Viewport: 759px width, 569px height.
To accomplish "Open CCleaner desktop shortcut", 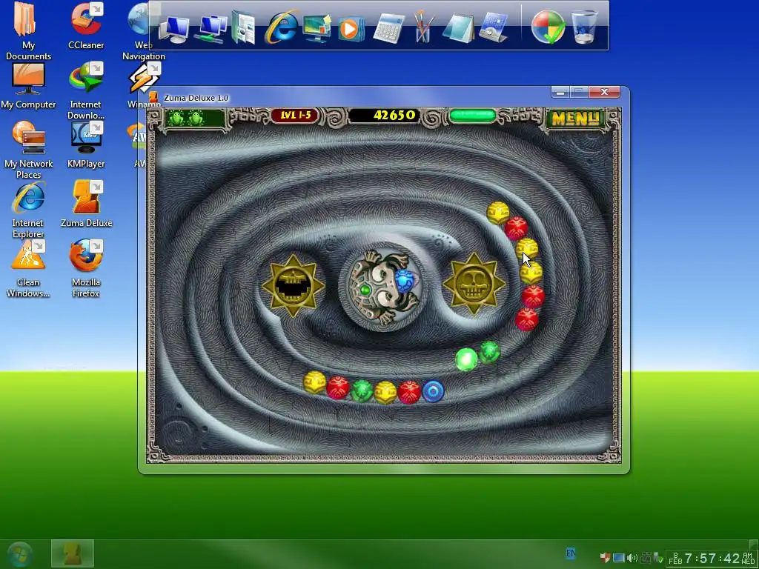I will [86, 26].
